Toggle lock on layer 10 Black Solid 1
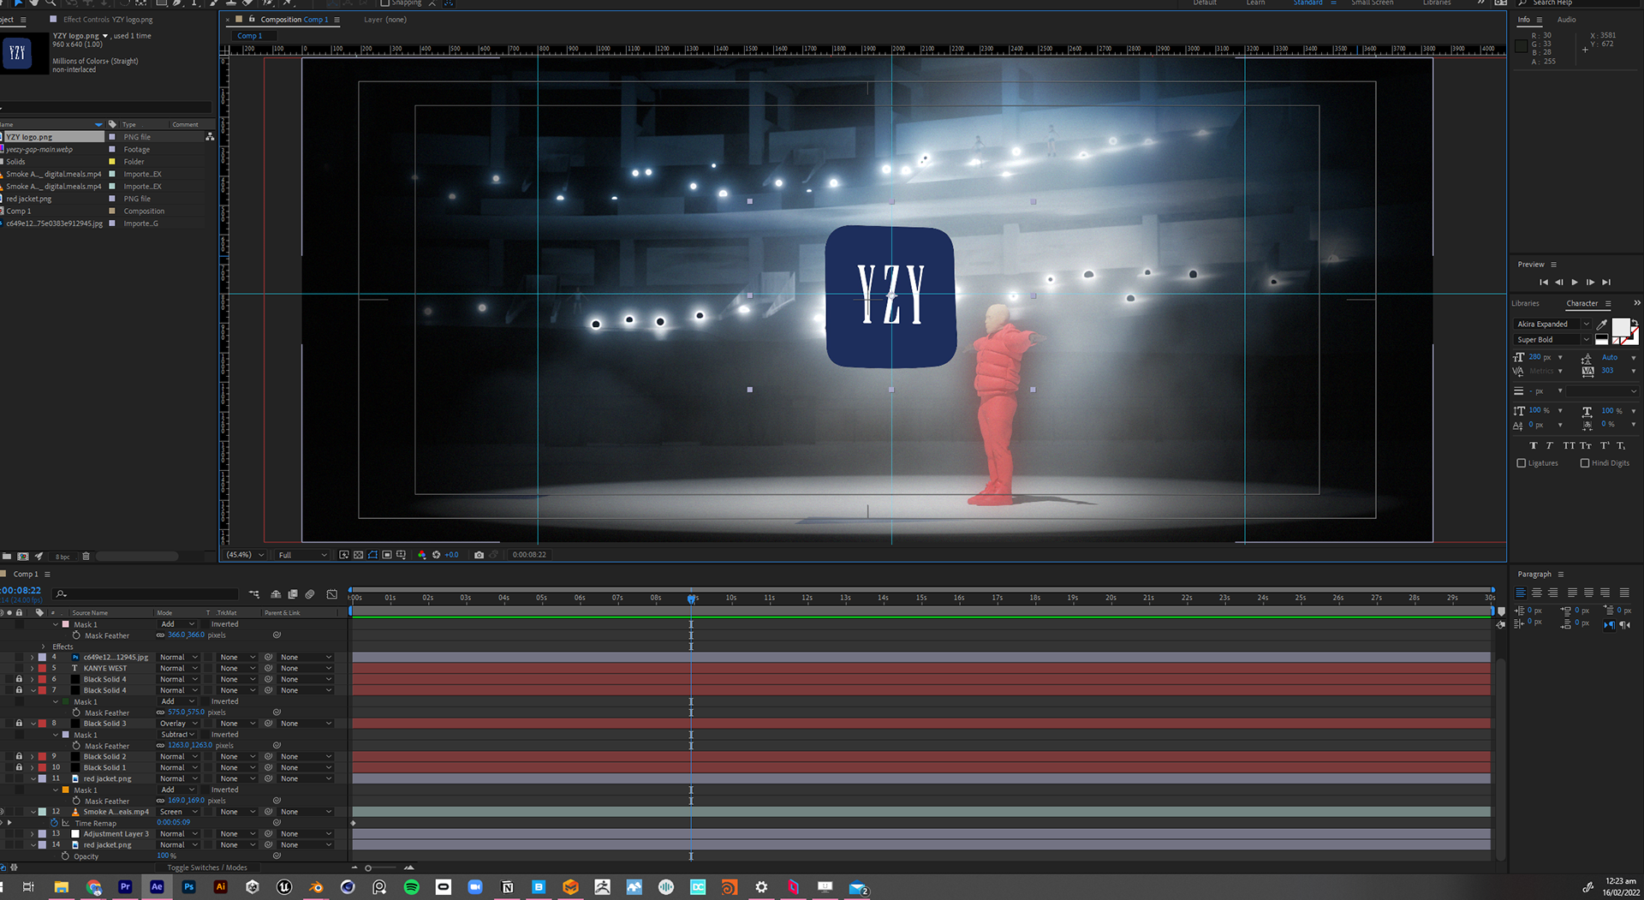Viewport: 1644px width, 900px height. [19, 767]
